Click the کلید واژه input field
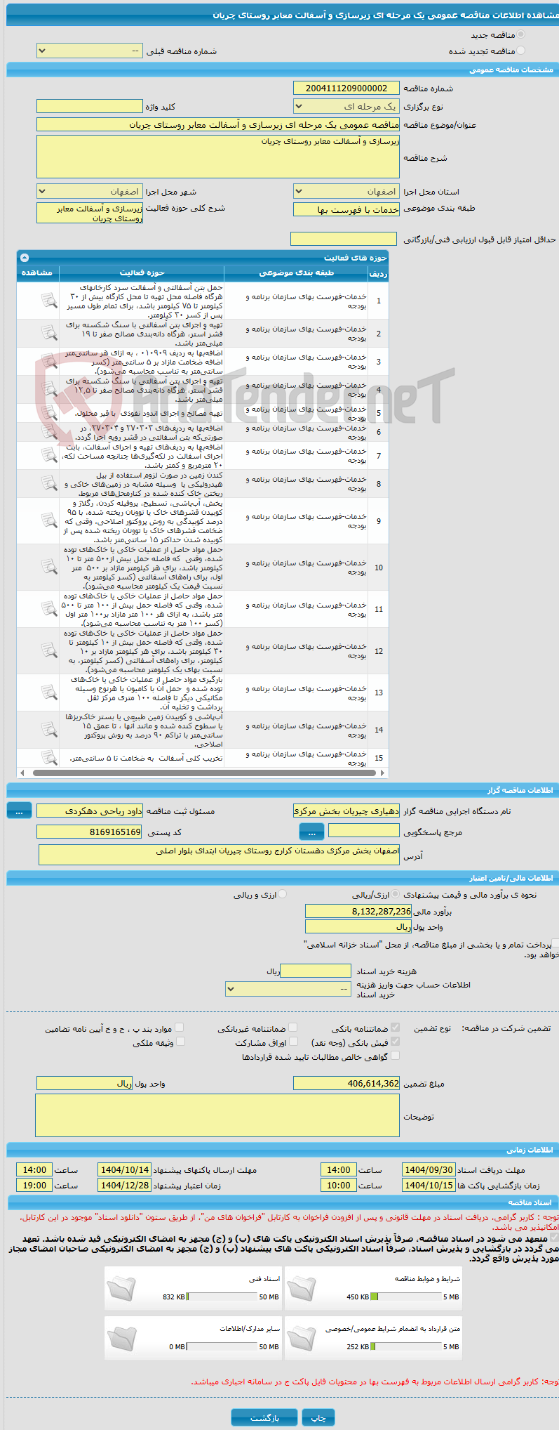This screenshot has height=1430, width=559. [90, 106]
